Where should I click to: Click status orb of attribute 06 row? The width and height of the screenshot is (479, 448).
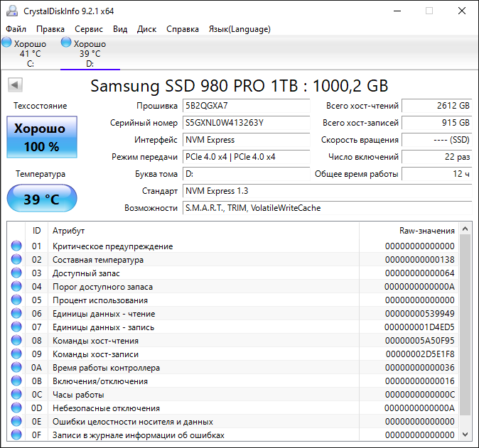(x=16, y=313)
